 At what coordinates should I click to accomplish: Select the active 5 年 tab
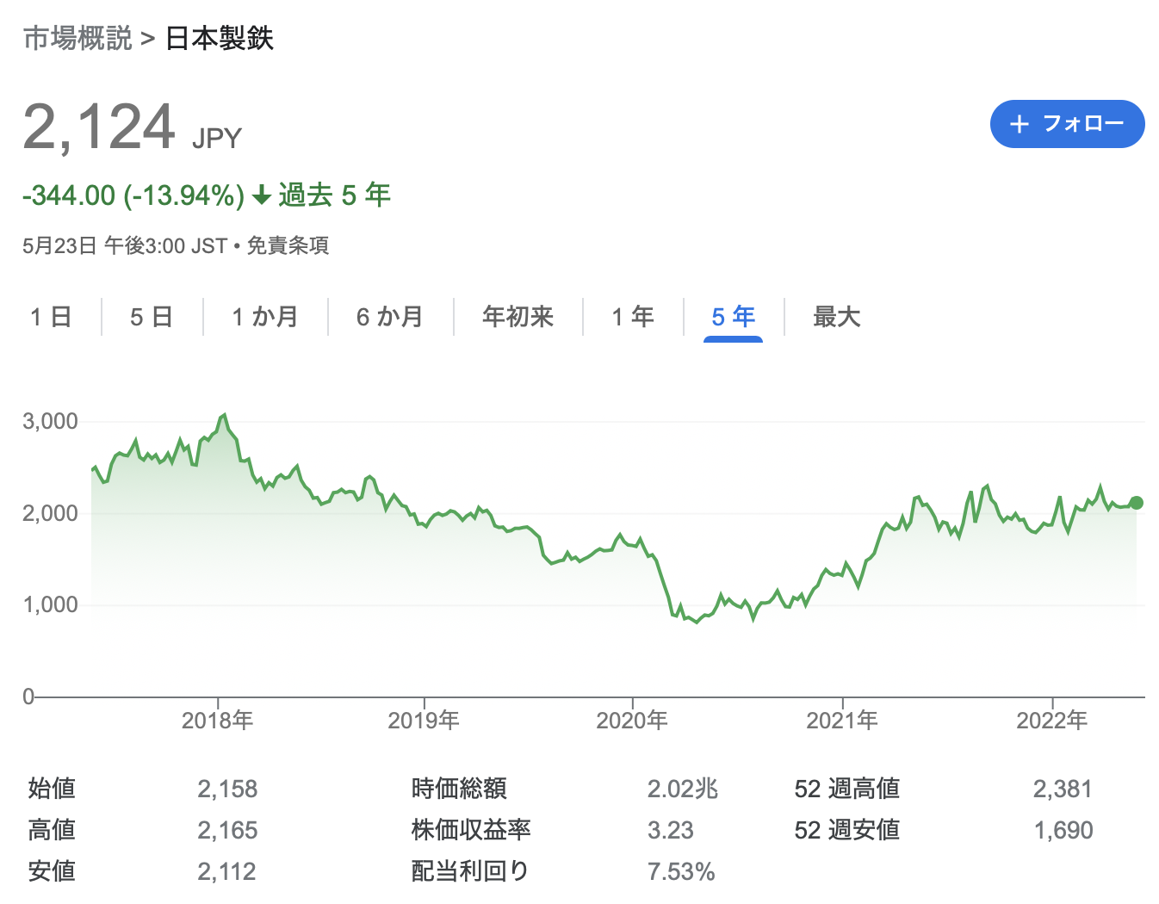734,317
